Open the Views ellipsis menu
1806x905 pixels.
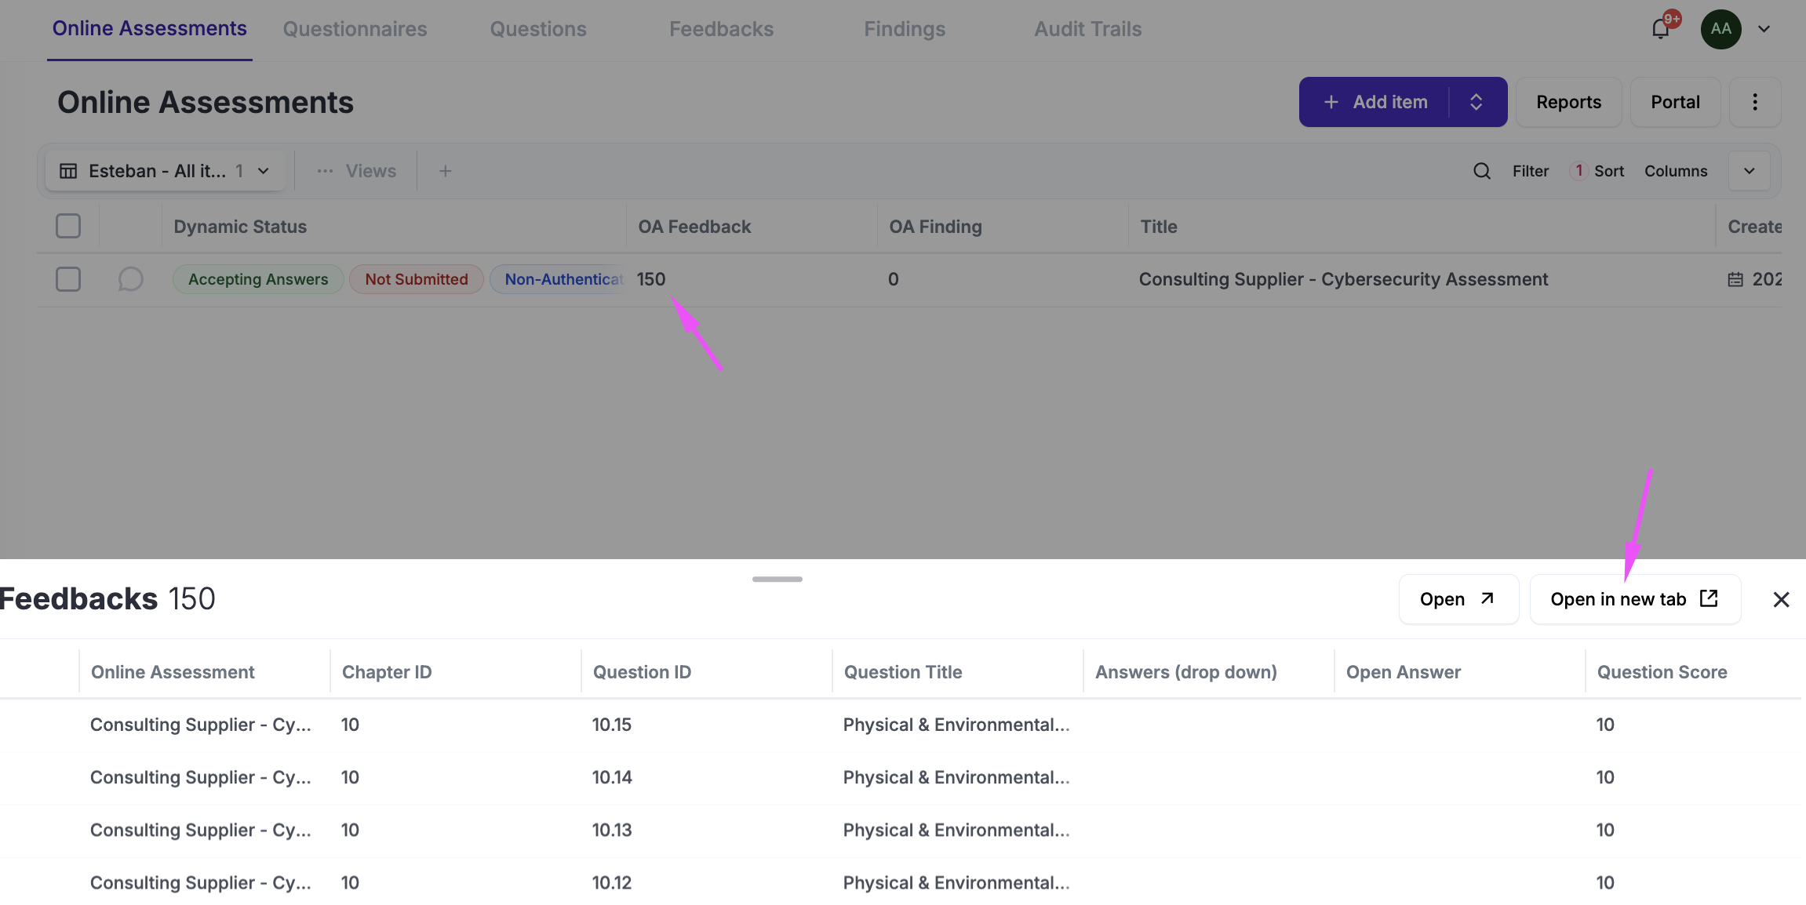point(326,171)
